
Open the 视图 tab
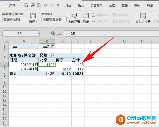tap(150, 5)
